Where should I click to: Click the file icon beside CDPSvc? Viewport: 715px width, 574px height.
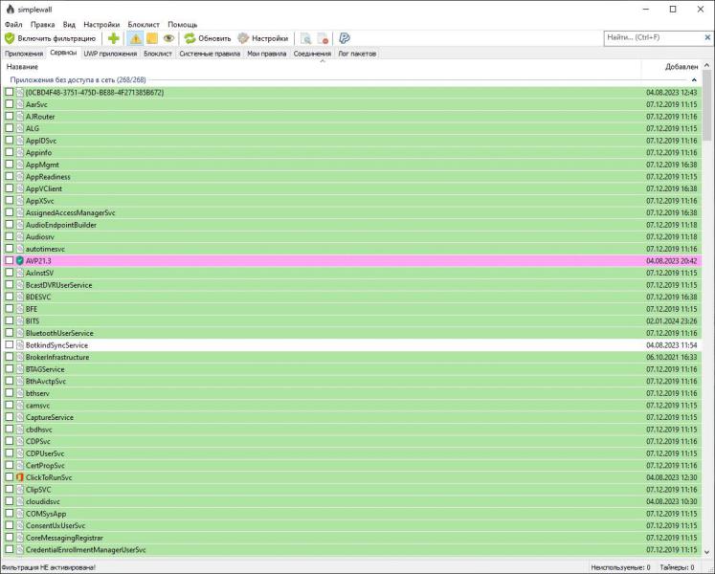pos(20,441)
